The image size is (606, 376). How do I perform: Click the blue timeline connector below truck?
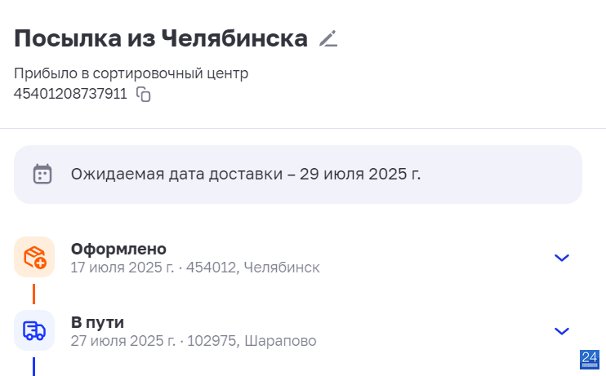34,366
